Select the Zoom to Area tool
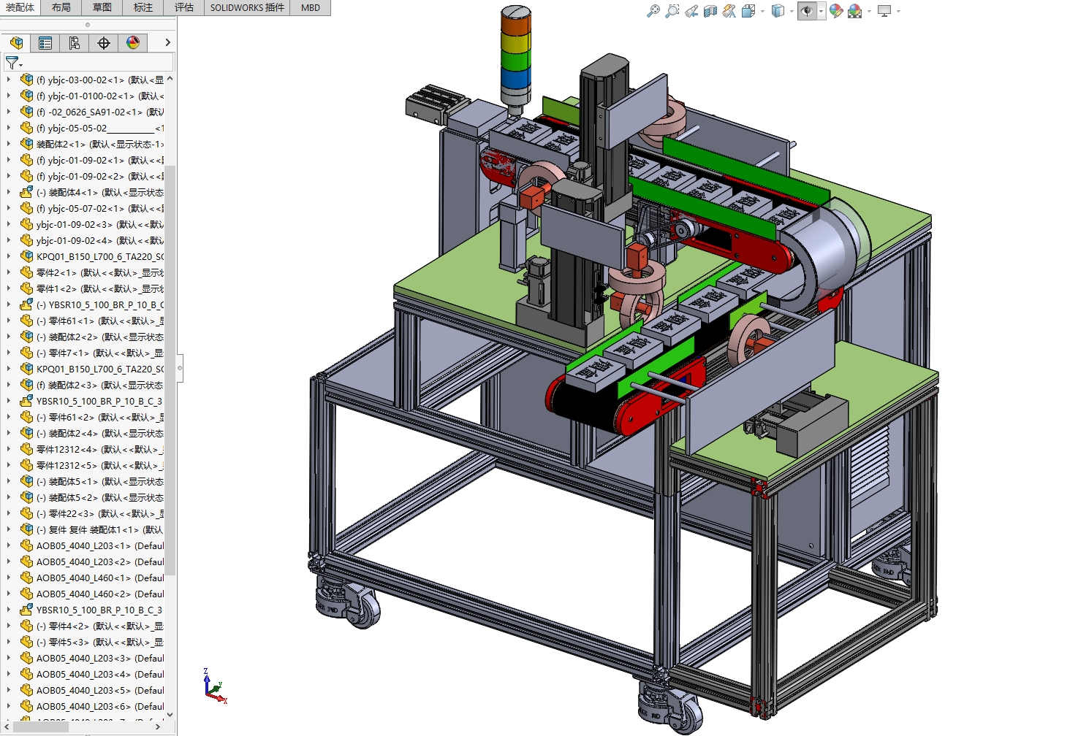This screenshot has width=1089, height=736. click(672, 11)
